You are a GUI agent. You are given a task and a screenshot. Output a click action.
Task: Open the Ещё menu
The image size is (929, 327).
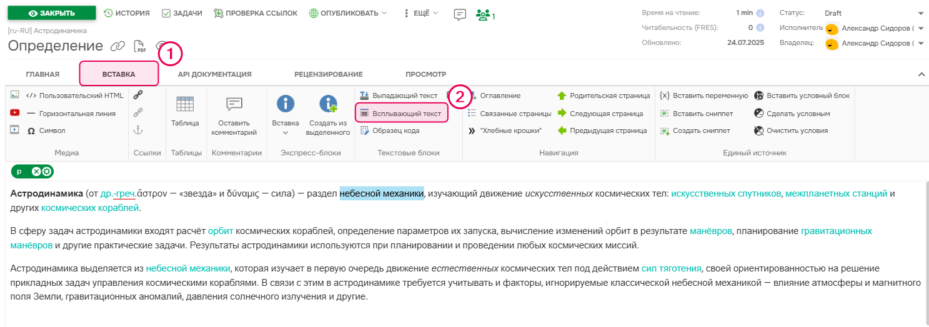pyautogui.click(x=420, y=12)
